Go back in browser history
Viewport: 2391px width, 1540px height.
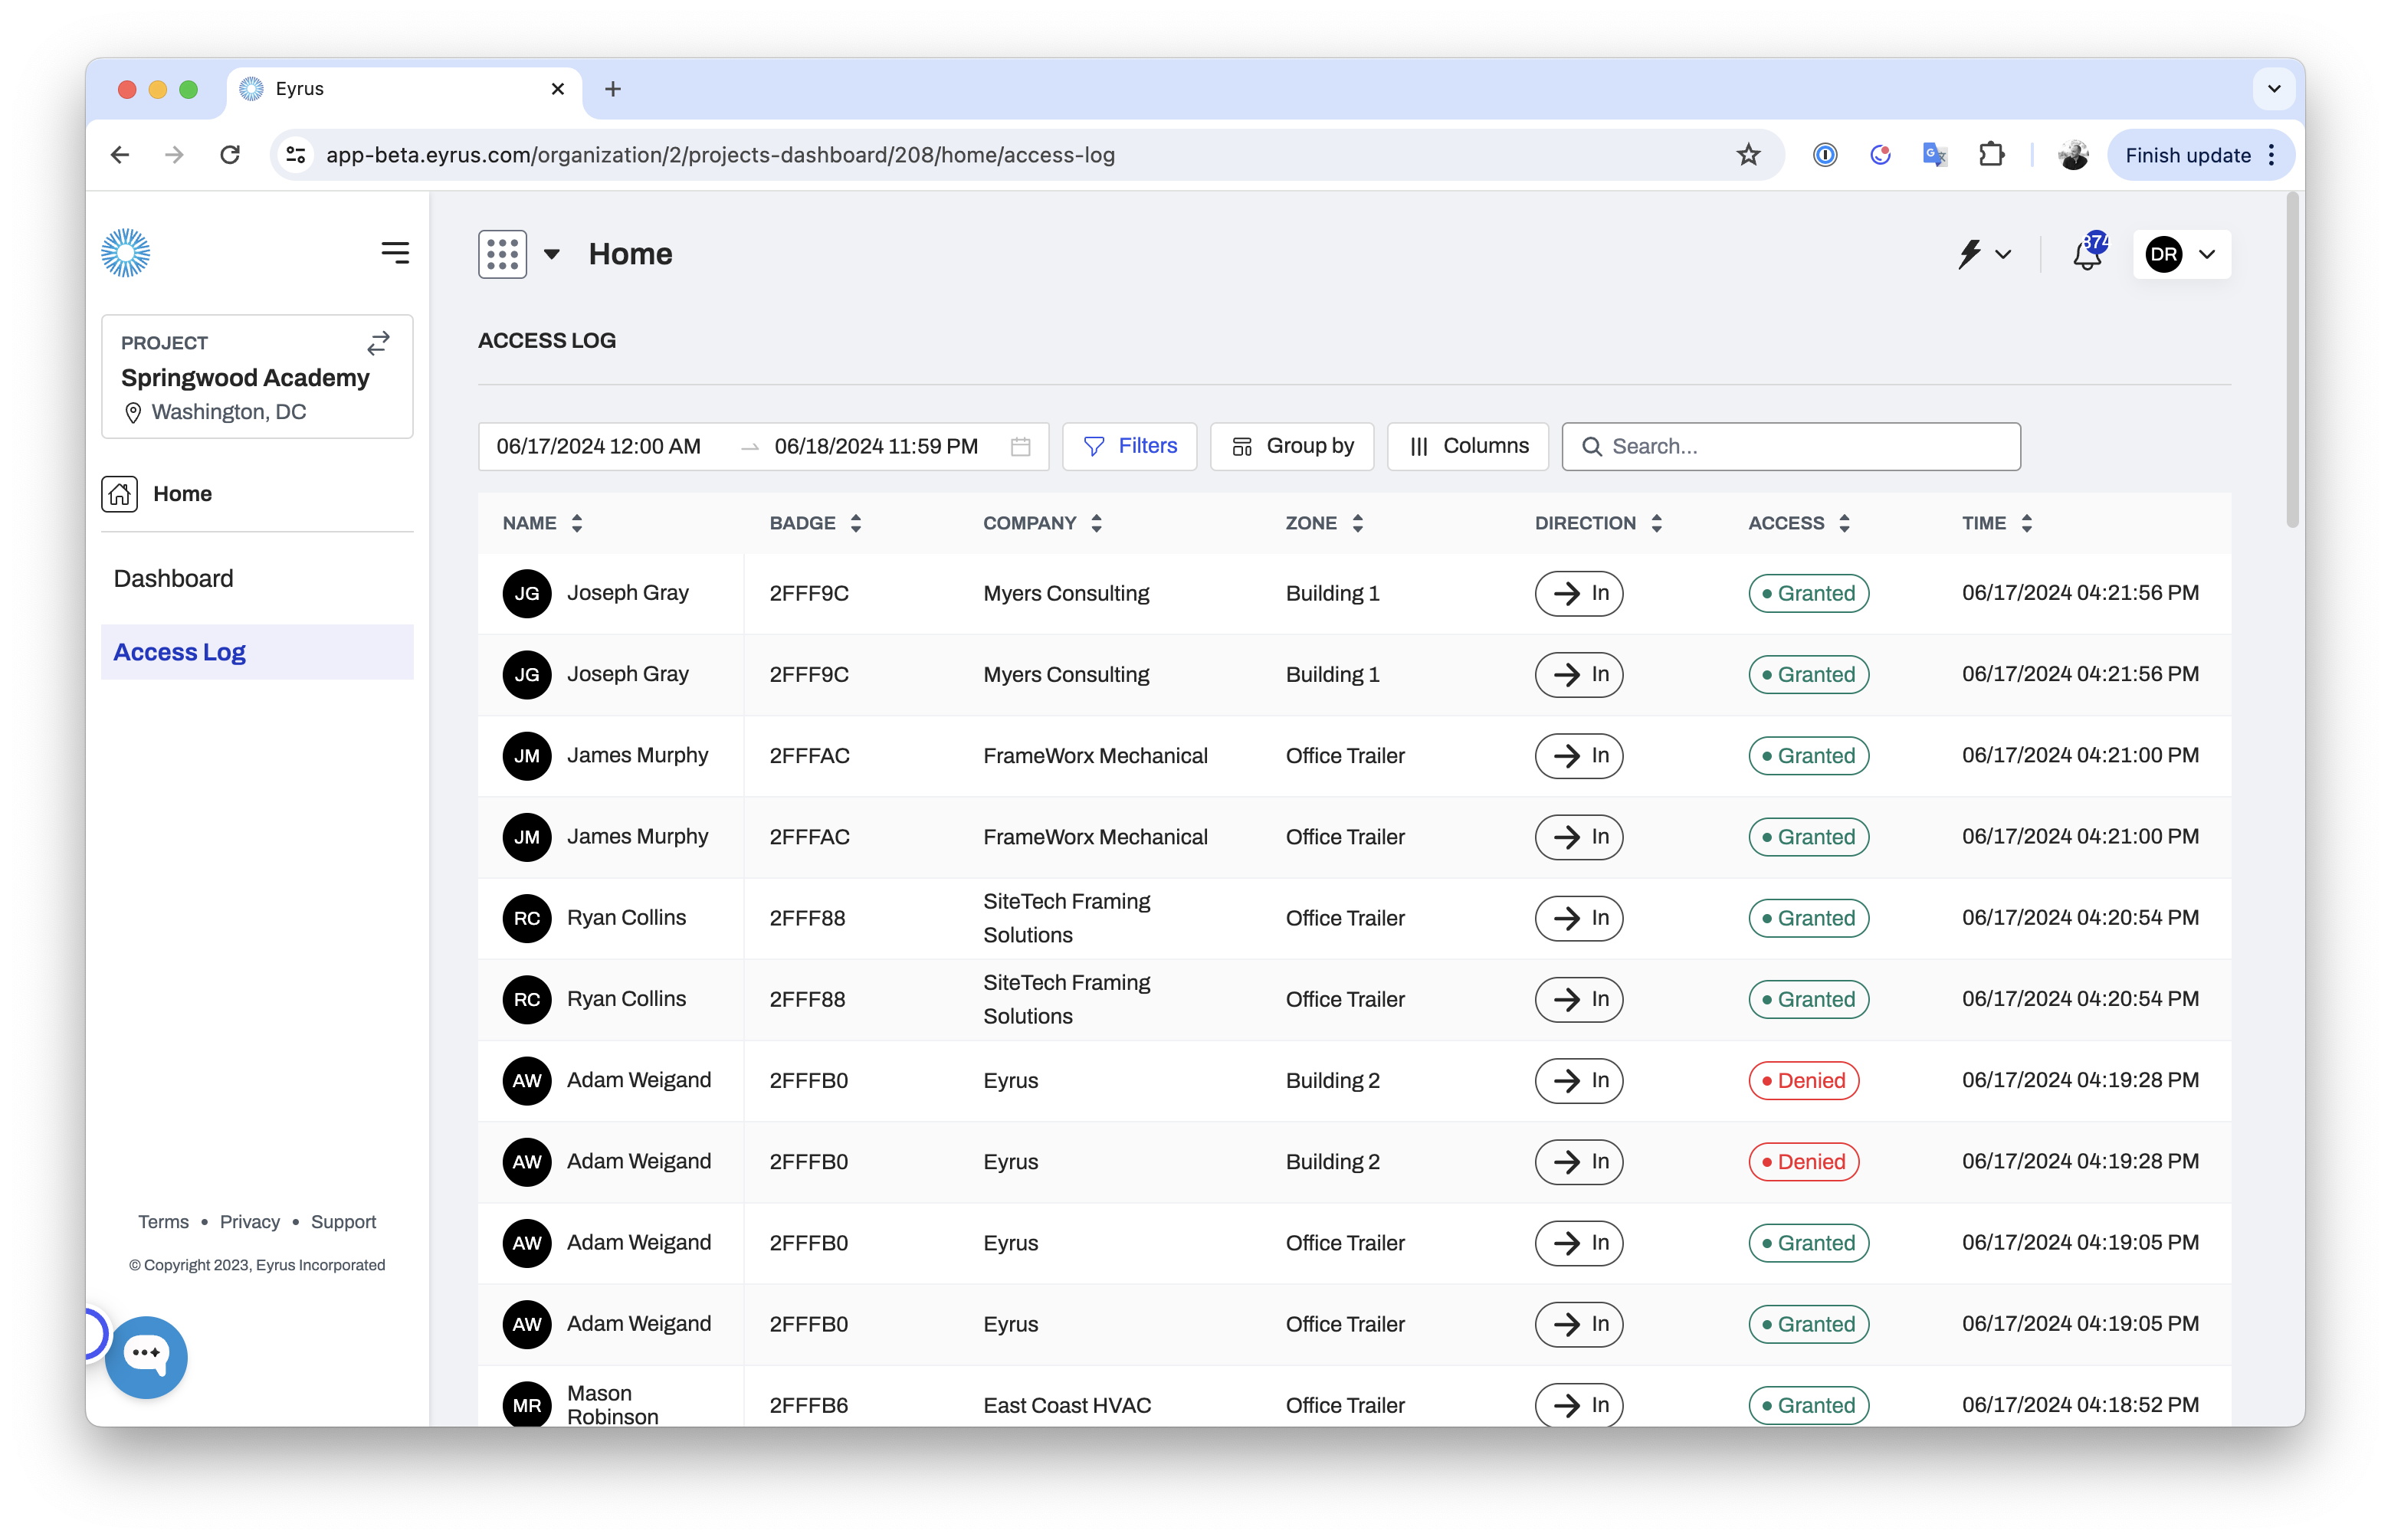point(120,155)
